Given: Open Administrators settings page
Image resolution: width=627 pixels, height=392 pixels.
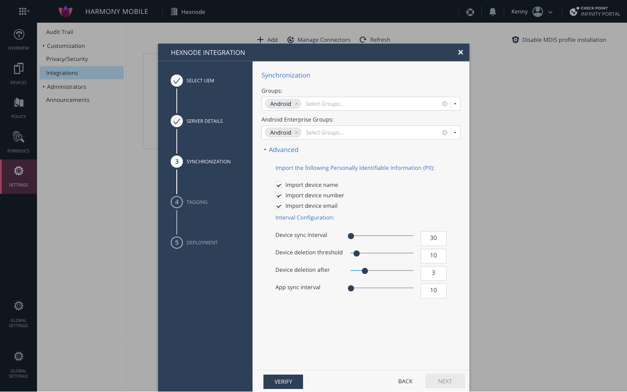Looking at the screenshot, I should 67,87.
